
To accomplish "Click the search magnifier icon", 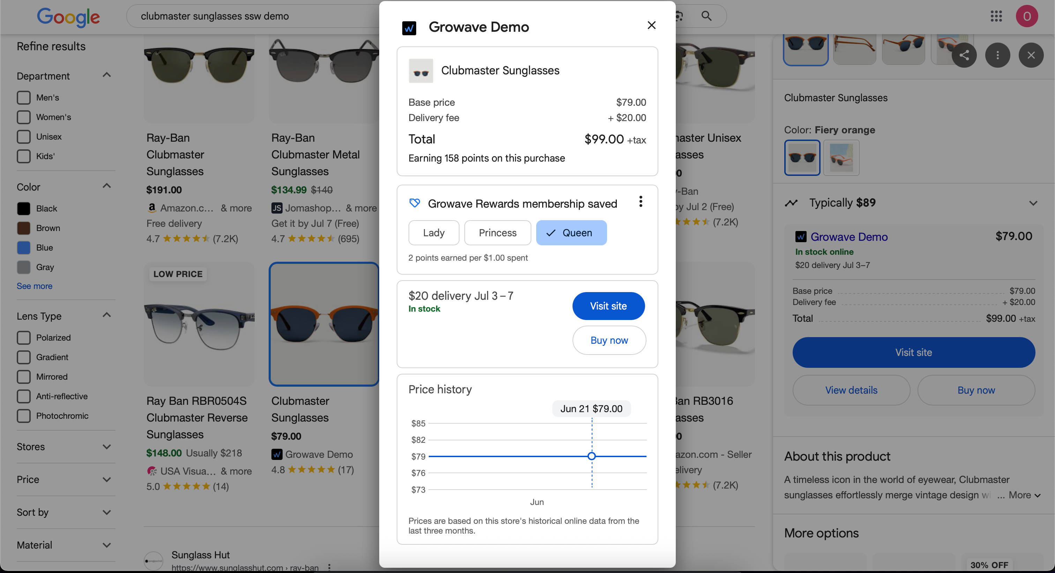I will tap(706, 16).
